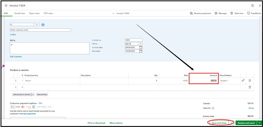The width and height of the screenshot is (263, 127).
Task: Open More actions menu
Action: click(x=116, y=123)
